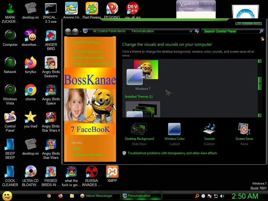Open Taskbar and Start Menu link

88,155
